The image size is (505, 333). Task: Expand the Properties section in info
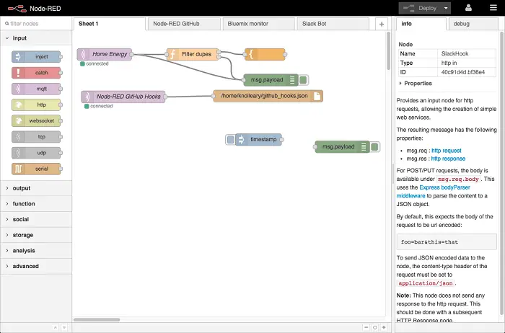tap(416, 84)
